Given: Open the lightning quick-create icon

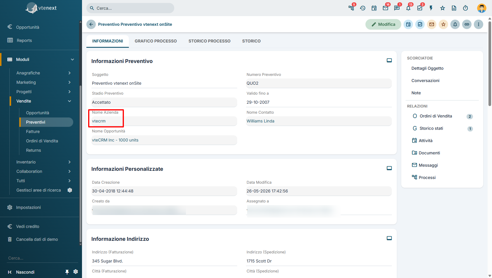Looking at the screenshot, I should (431, 8).
